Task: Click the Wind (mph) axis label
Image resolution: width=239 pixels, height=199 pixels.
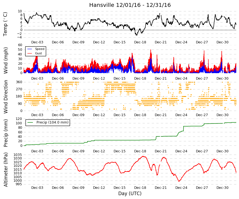Action: click(x=5, y=60)
